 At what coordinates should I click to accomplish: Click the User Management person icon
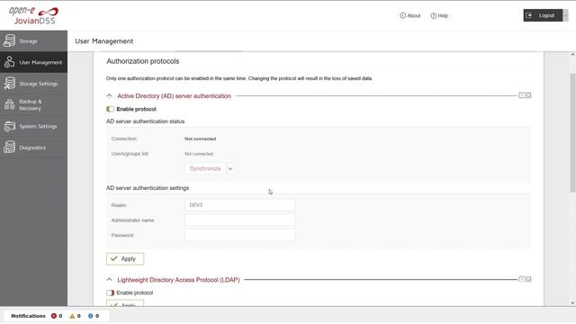click(x=10, y=62)
